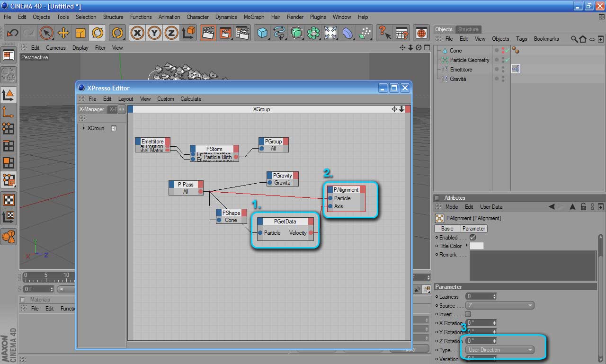This screenshot has height=364, width=606.
Task: Toggle the Z-axis lock icon
Action: [x=171, y=33]
